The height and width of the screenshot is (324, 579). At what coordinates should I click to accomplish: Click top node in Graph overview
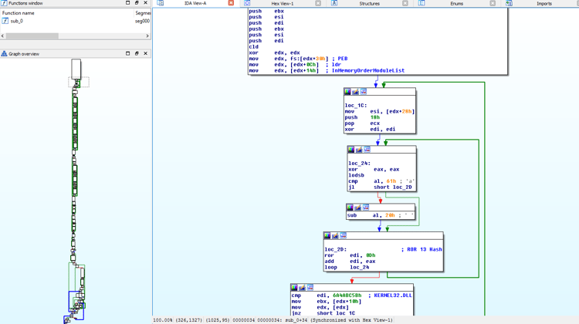click(x=76, y=69)
